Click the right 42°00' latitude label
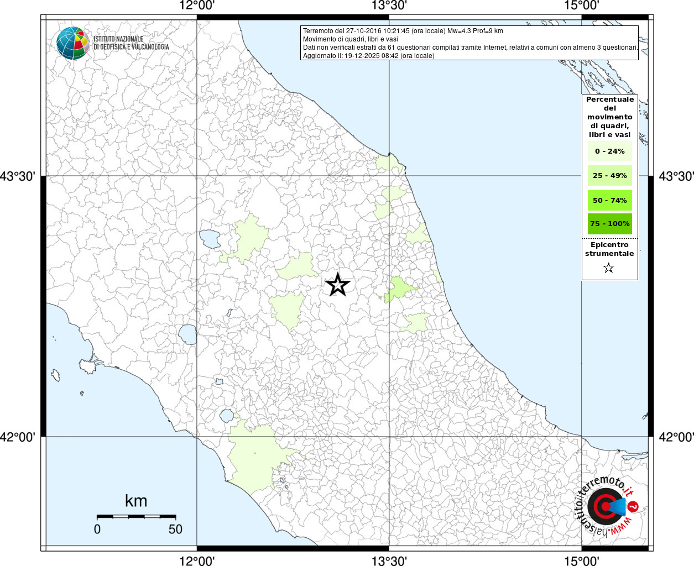 click(x=676, y=437)
